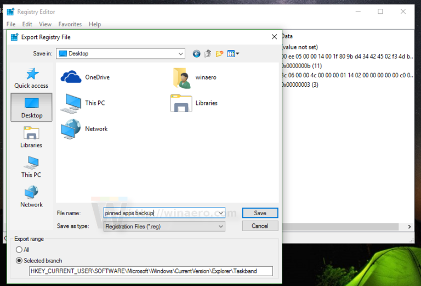
Task: Choose Selected branch radio button
Action: (19, 261)
